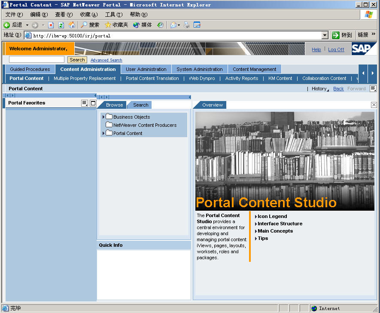Screen dimensions: 380x313
Task: Open the address bar dropdown
Action: click(325, 35)
